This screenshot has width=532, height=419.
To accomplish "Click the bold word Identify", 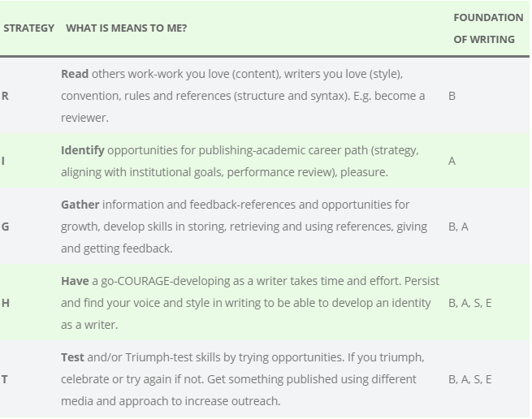I will pyautogui.click(x=82, y=150).
